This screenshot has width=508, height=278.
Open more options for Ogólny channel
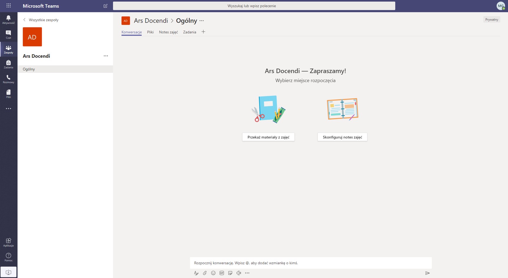tap(202, 21)
